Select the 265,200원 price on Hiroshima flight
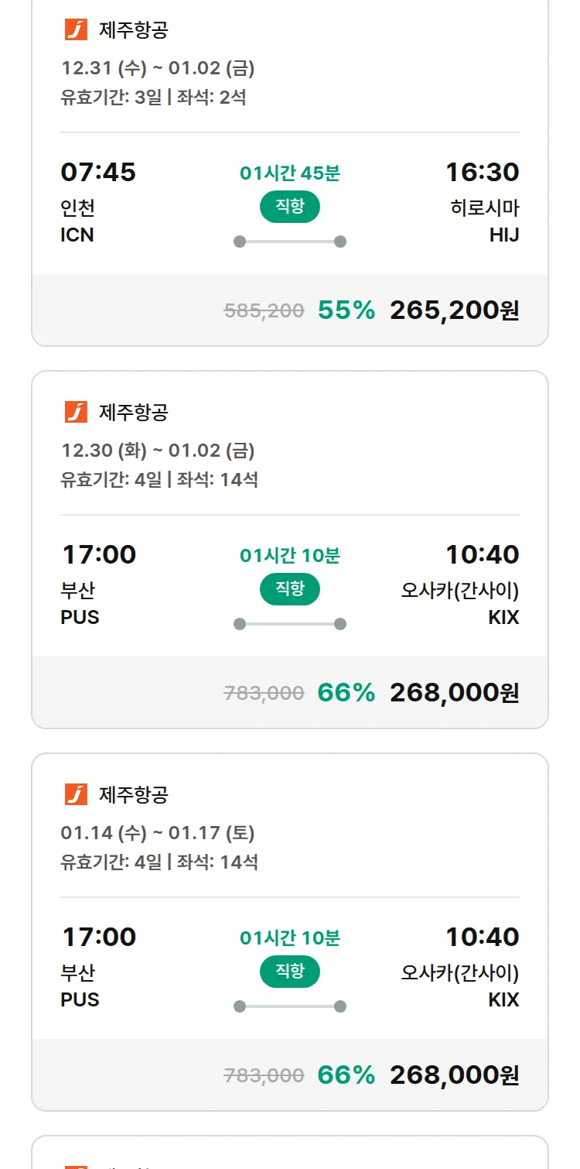 [x=454, y=310]
